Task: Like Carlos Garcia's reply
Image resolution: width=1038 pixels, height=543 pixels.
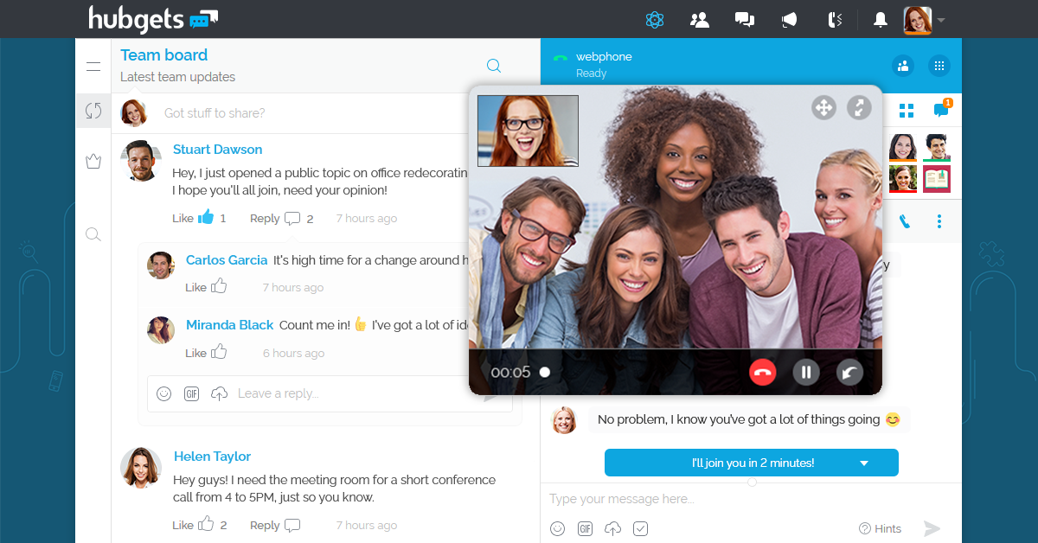Action: tap(219, 286)
